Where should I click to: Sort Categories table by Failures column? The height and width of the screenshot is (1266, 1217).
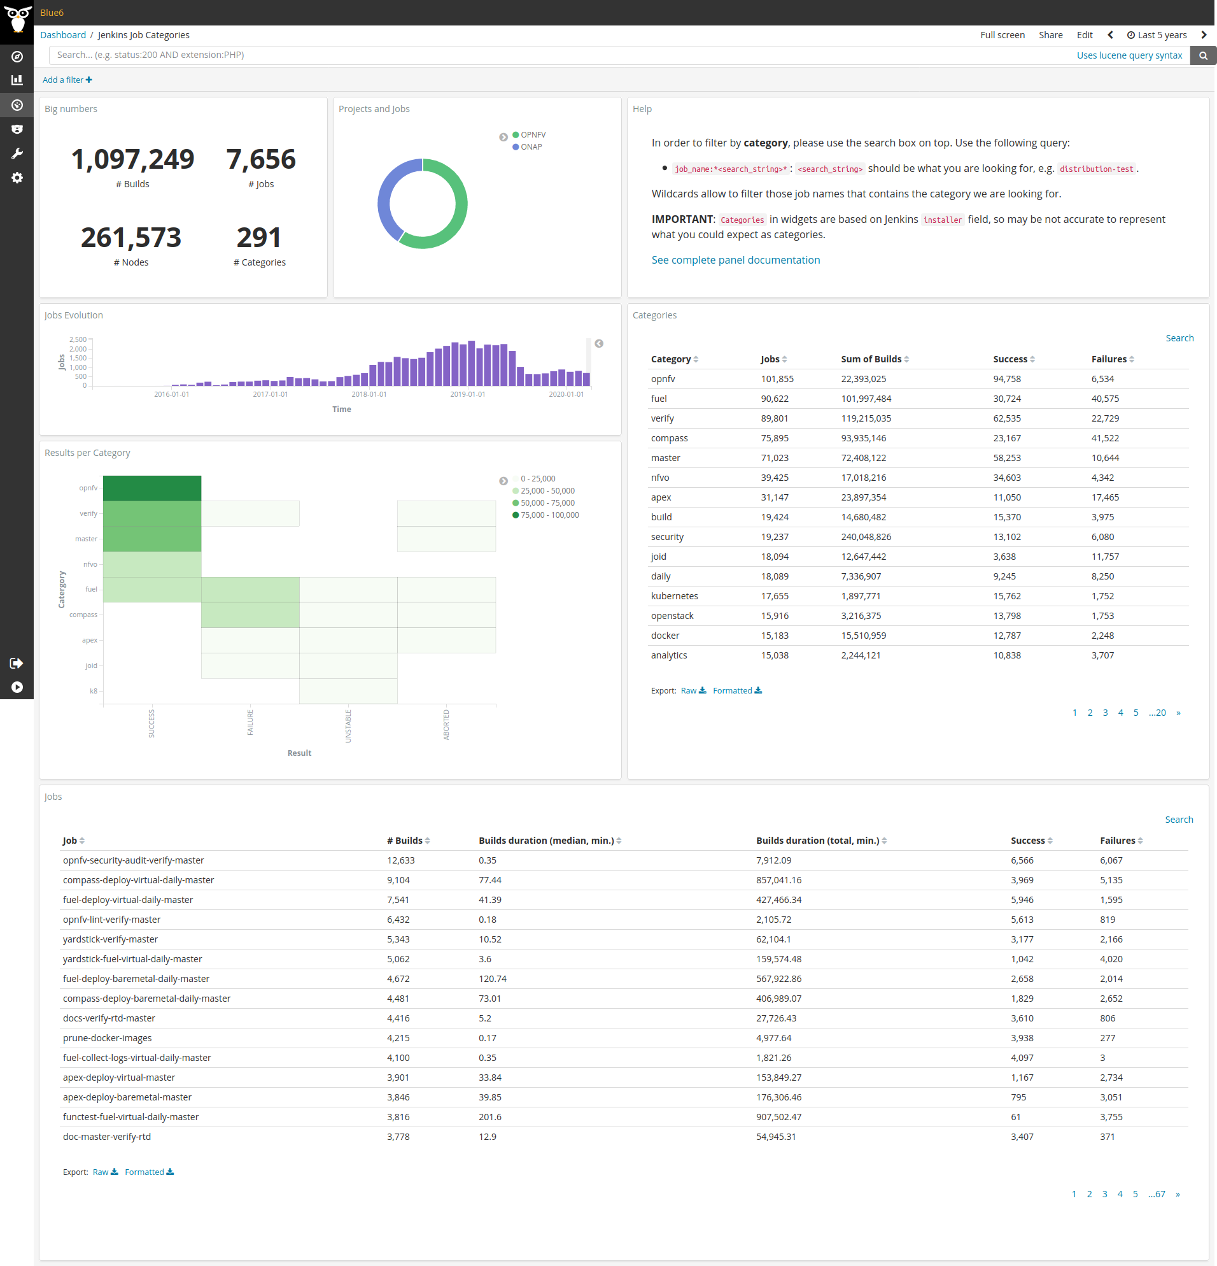[x=1113, y=359]
